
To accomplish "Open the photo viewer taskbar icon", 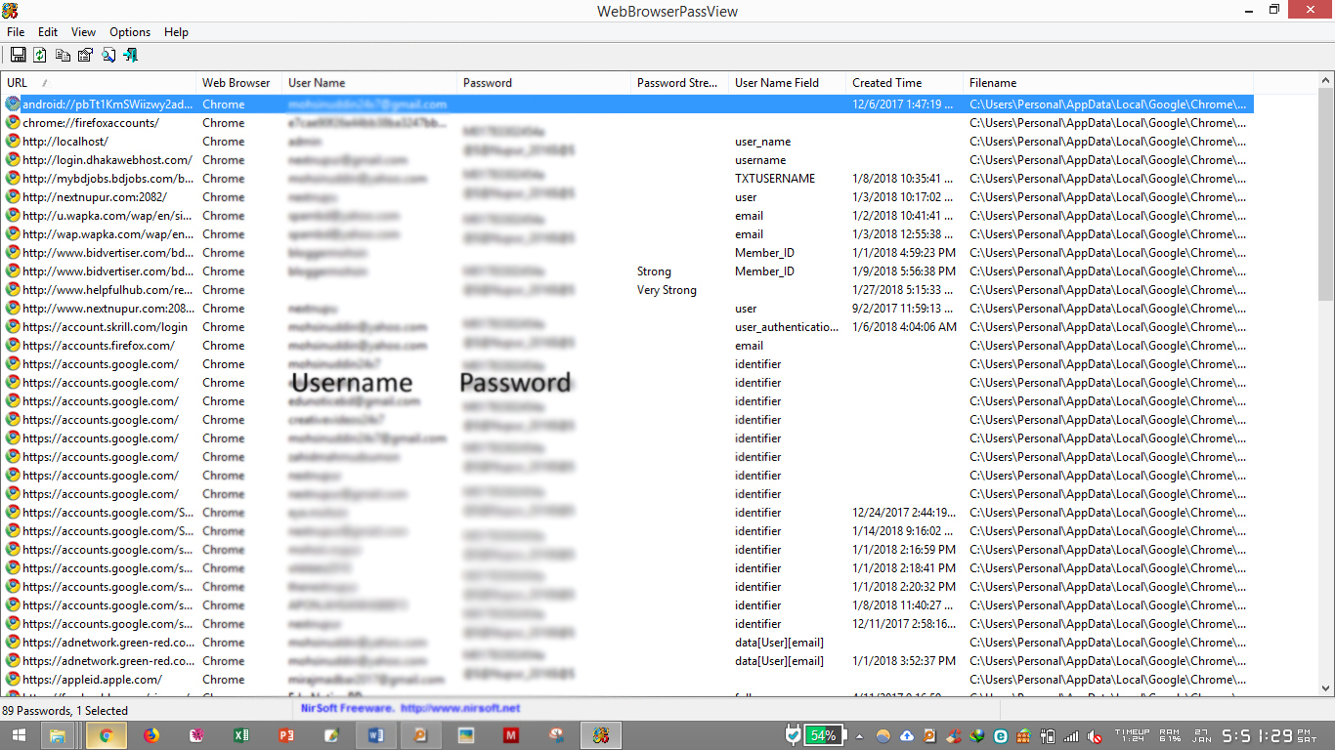I will click(466, 735).
